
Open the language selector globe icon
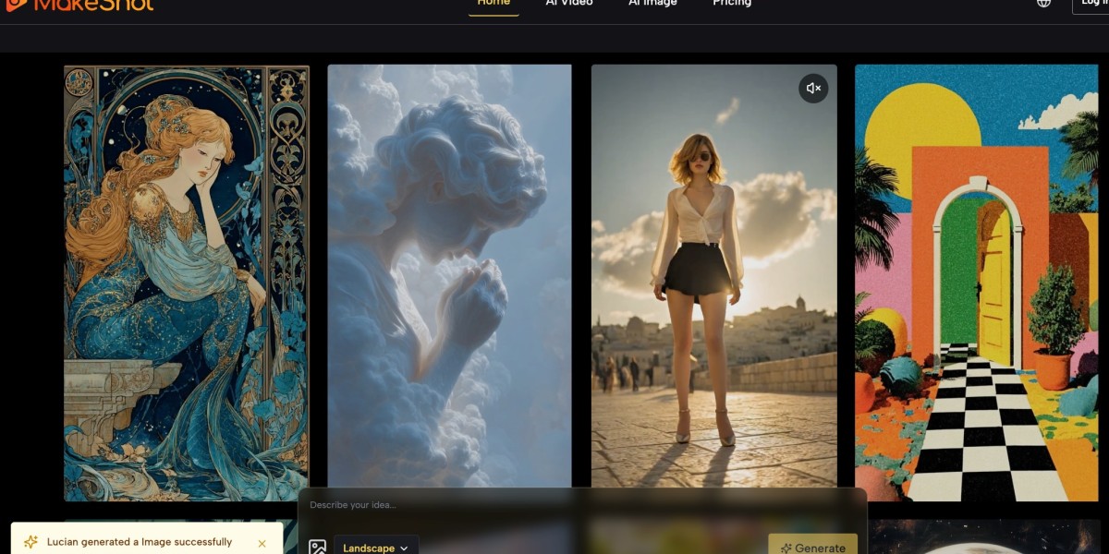pos(1042,4)
